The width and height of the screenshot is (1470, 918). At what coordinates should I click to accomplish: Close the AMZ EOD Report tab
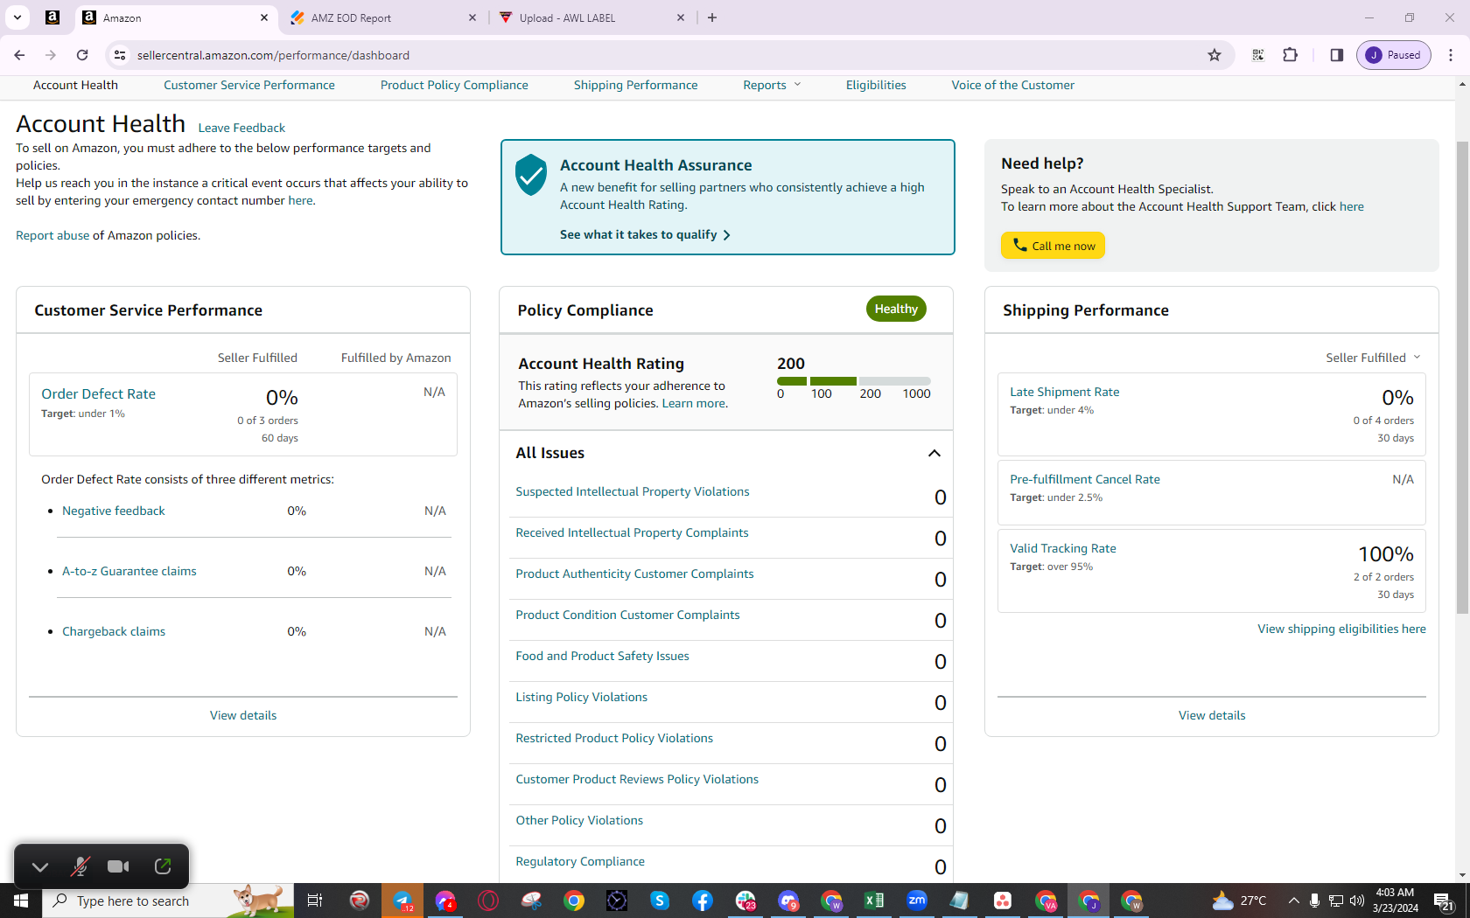[x=472, y=17]
